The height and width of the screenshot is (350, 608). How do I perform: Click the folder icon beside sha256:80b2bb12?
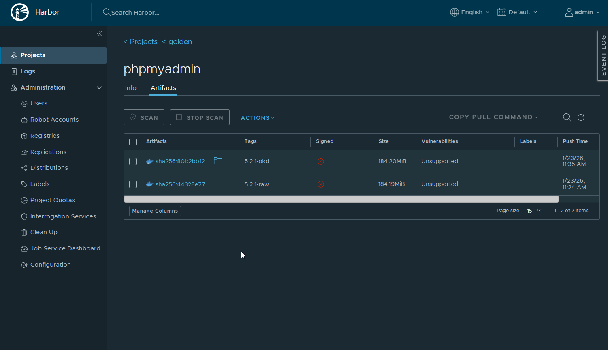coord(218,161)
